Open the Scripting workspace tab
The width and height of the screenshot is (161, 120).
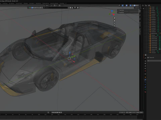(62, 3)
